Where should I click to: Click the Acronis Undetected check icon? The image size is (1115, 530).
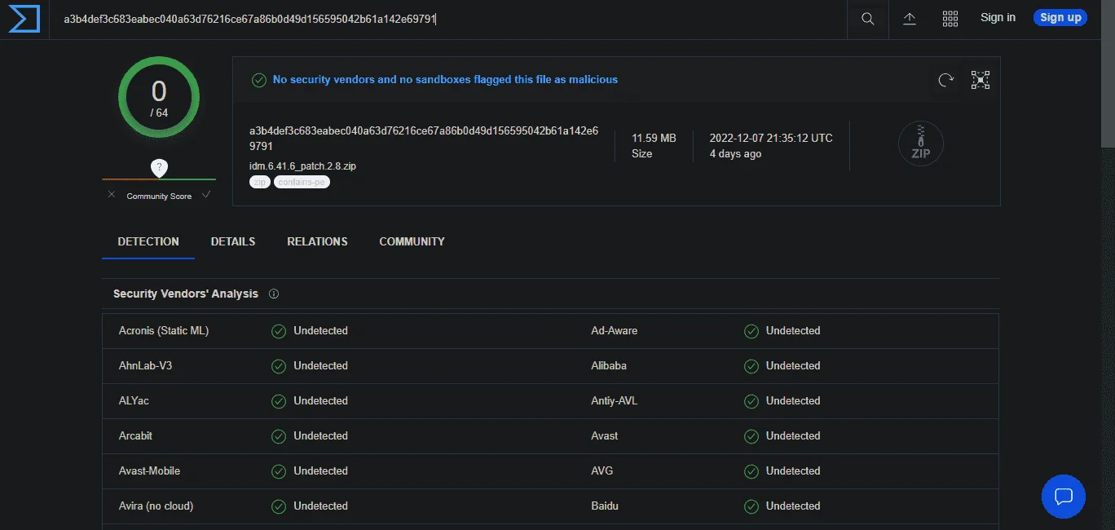(x=279, y=331)
